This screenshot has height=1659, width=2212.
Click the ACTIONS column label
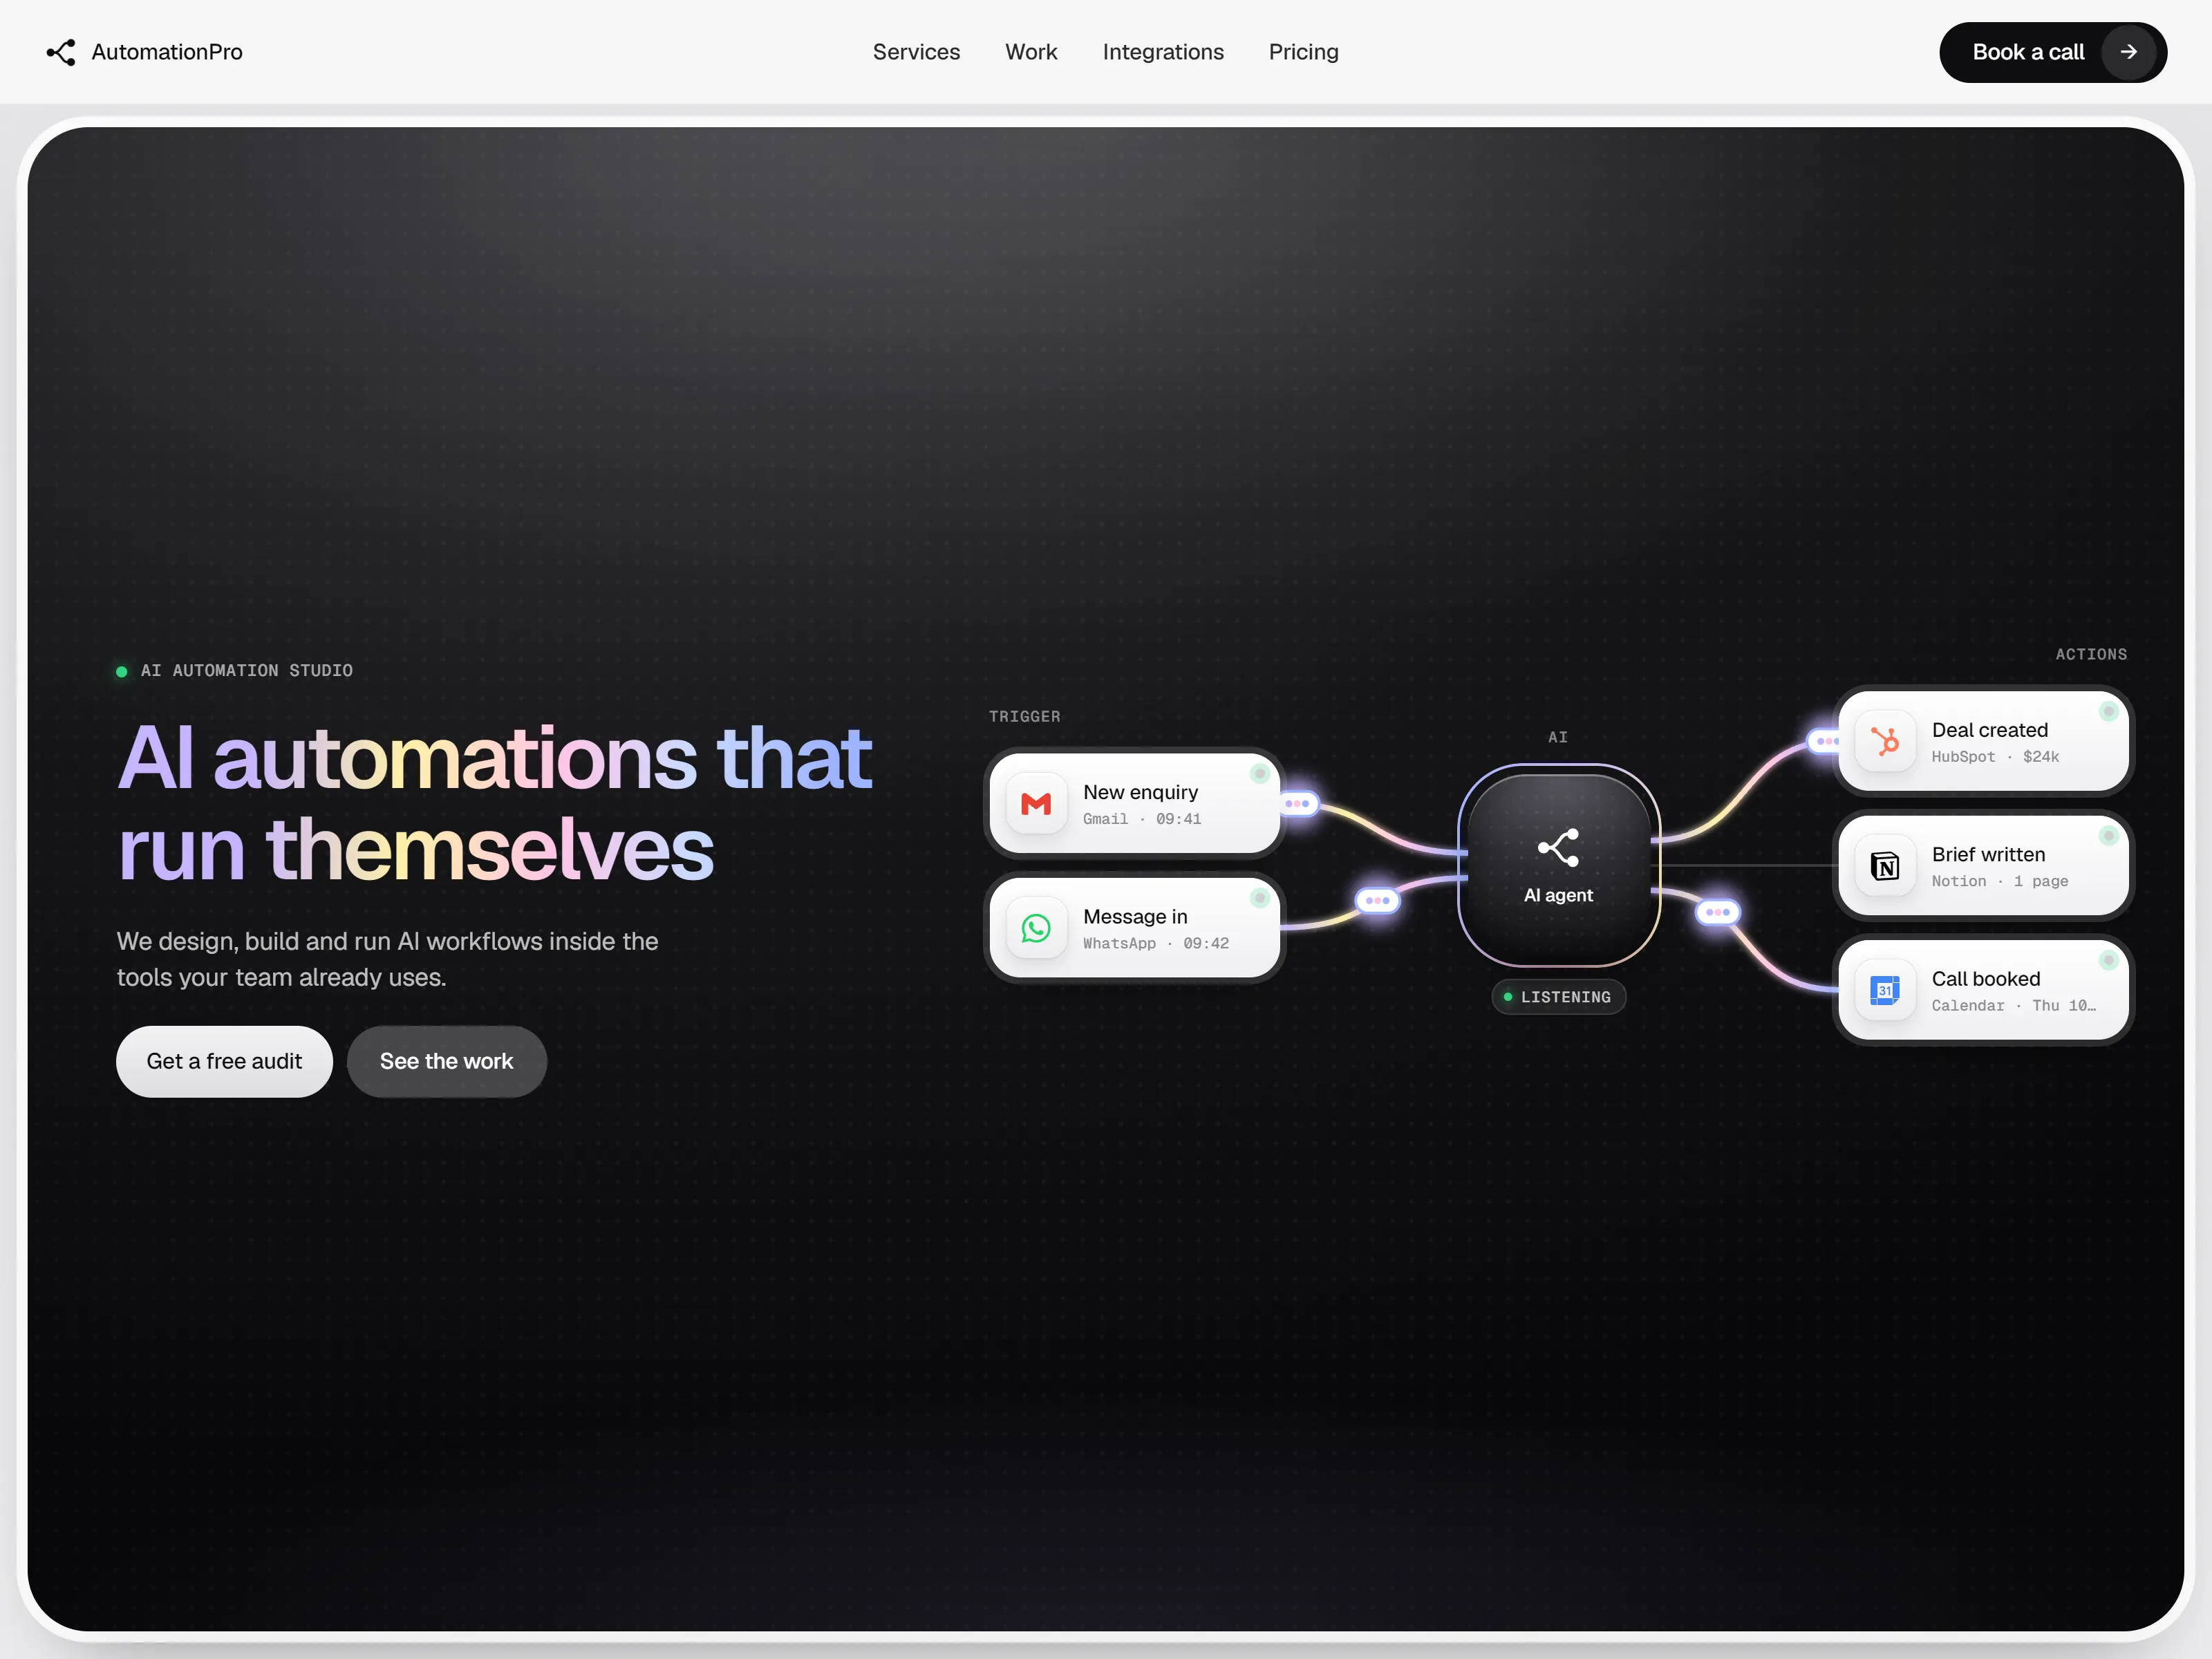2091,655
